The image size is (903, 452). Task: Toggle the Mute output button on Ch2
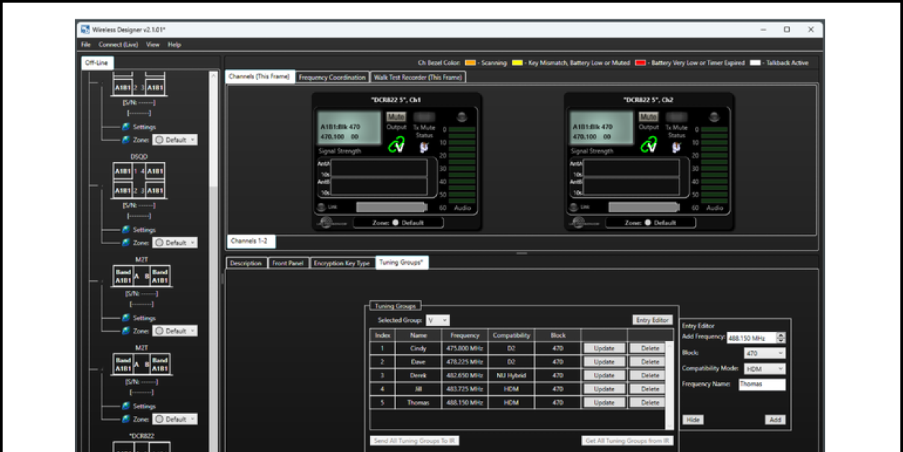pos(648,117)
